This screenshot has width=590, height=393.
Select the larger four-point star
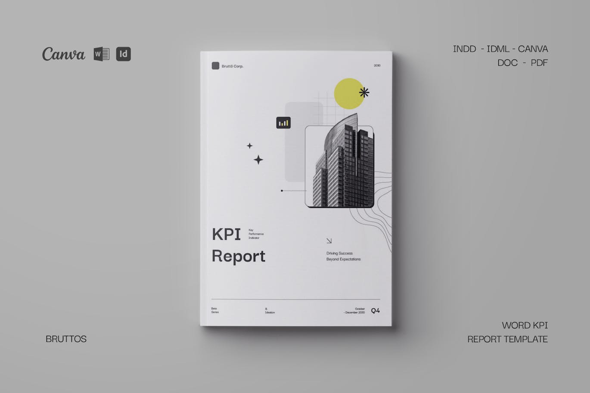pyautogui.click(x=258, y=160)
